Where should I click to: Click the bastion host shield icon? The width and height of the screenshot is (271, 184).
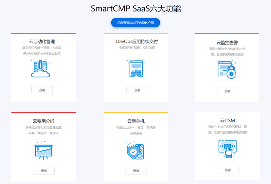[x=135, y=151]
